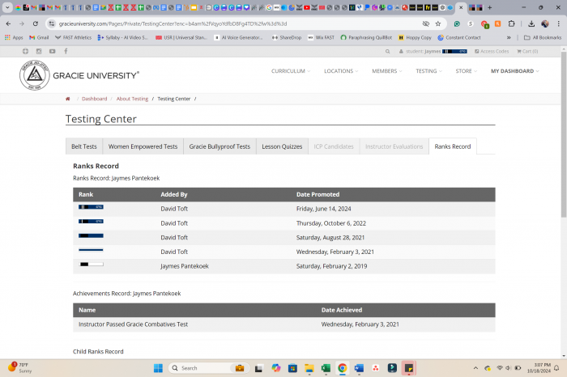Screen dimensions: 567x377
Task: Switch to the Belt Tests tab
Action: 84,146
